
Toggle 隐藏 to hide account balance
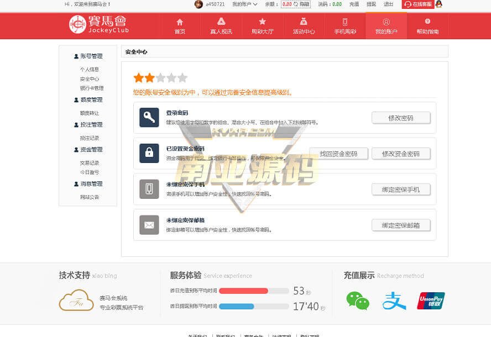coord(302,4)
